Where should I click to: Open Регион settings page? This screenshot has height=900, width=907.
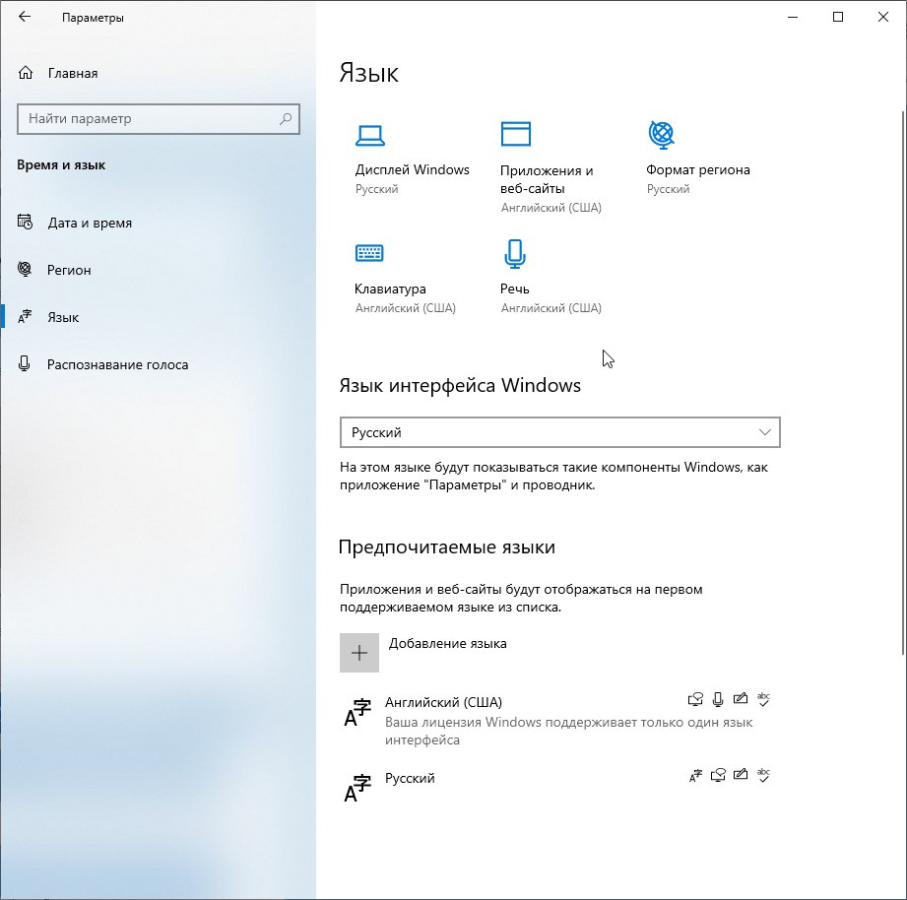[x=69, y=270]
